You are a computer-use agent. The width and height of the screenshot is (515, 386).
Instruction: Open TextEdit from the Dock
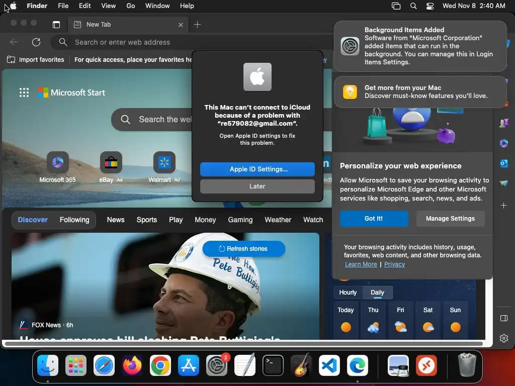[245, 365]
